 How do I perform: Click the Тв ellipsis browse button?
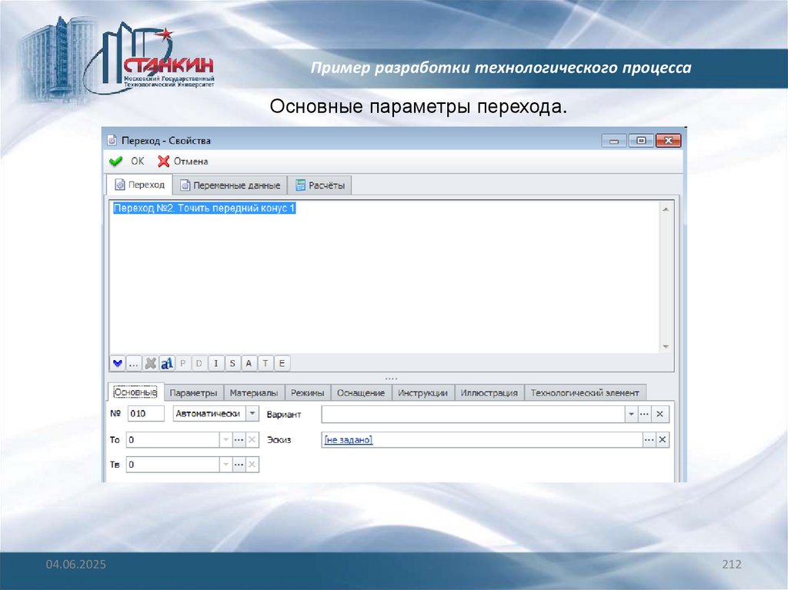point(239,465)
